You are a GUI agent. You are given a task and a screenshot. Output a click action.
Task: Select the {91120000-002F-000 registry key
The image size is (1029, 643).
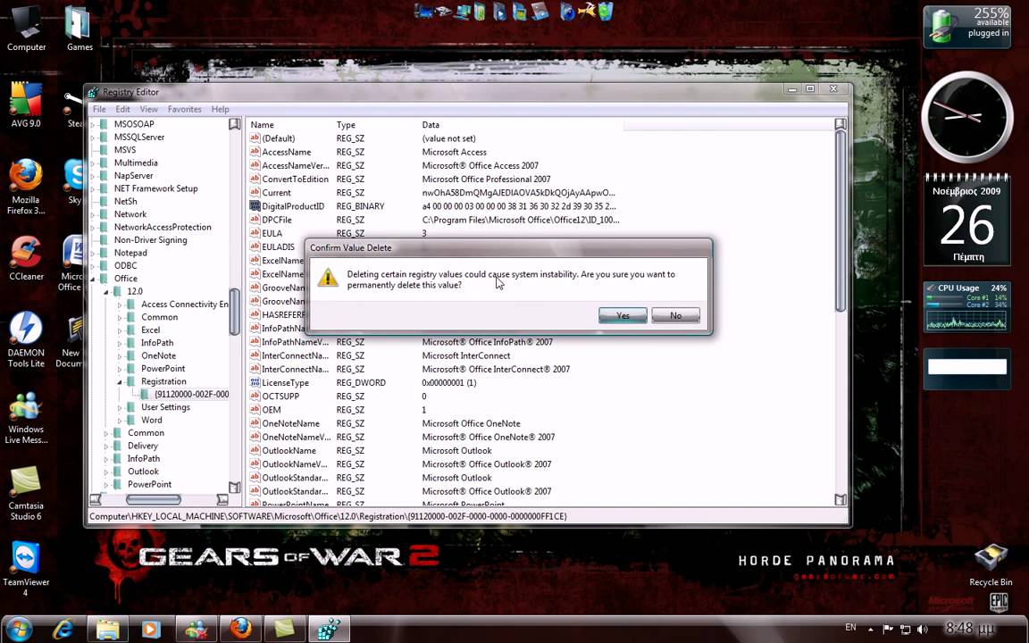[x=192, y=395]
